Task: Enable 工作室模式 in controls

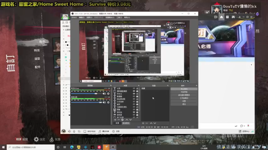Action: pyautogui.click(x=184, y=98)
